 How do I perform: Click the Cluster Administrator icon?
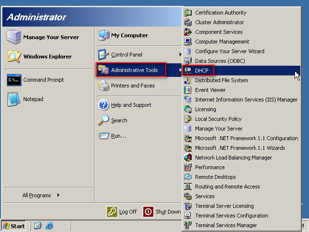(x=188, y=22)
